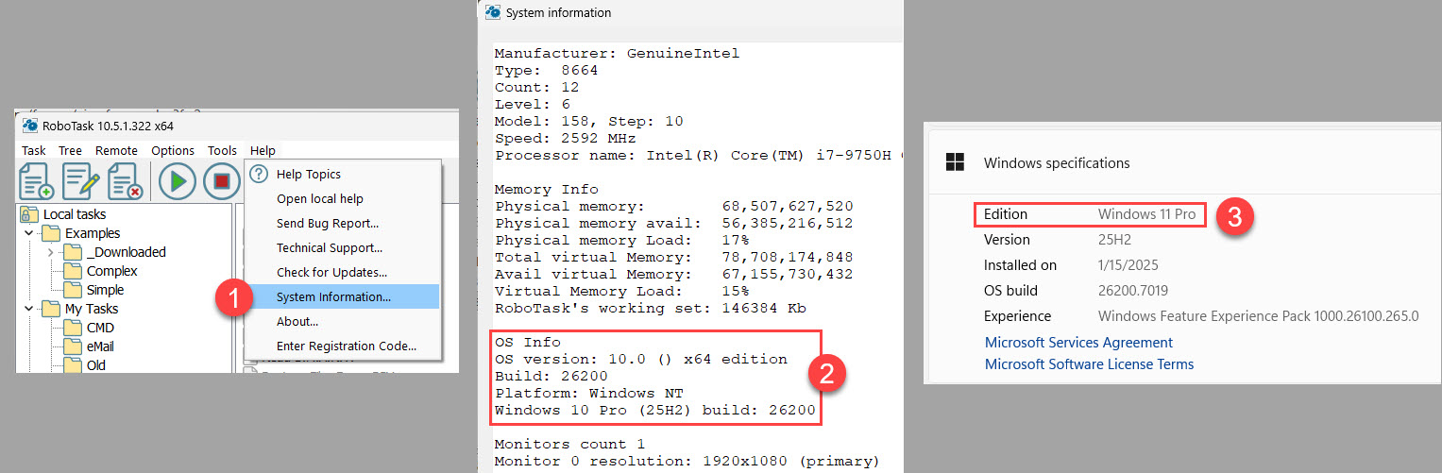Click 'Windows 11 Pro' edition value

[x=1146, y=214]
